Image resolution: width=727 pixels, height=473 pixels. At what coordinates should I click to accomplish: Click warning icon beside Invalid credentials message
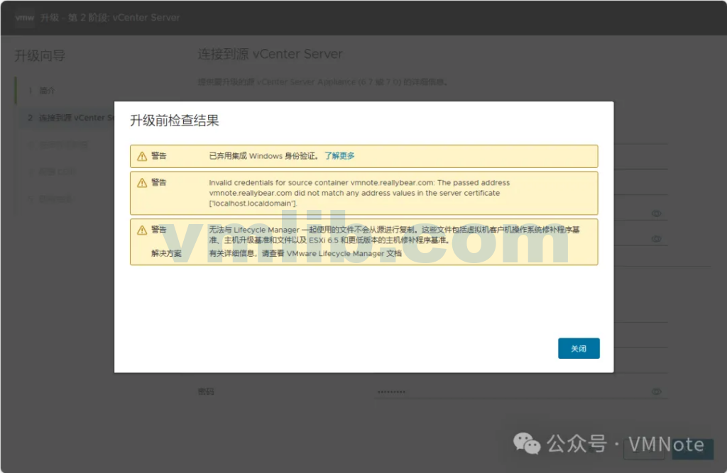[142, 182]
